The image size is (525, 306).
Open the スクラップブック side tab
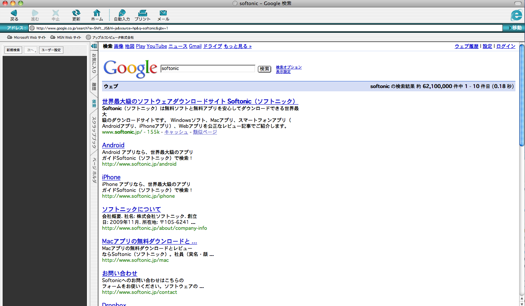94,133
